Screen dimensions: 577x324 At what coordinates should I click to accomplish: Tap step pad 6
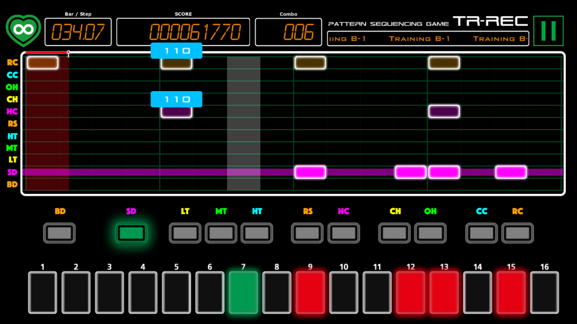point(210,292)
